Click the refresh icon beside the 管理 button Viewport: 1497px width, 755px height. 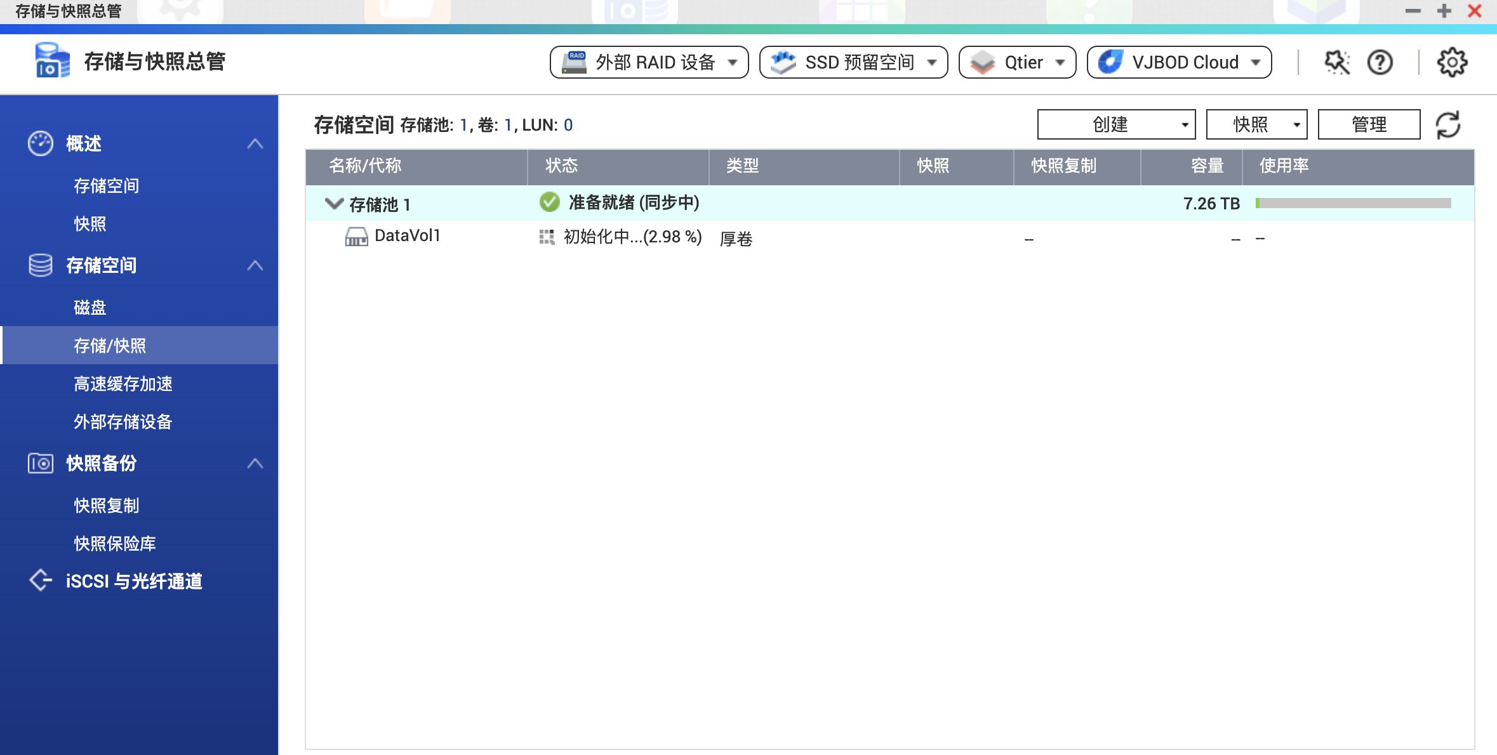(x=1448, y=124)
